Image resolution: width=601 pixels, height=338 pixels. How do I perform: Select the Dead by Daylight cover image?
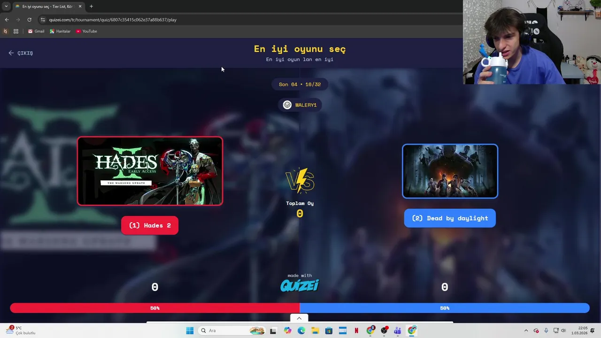tap(450, 171)
